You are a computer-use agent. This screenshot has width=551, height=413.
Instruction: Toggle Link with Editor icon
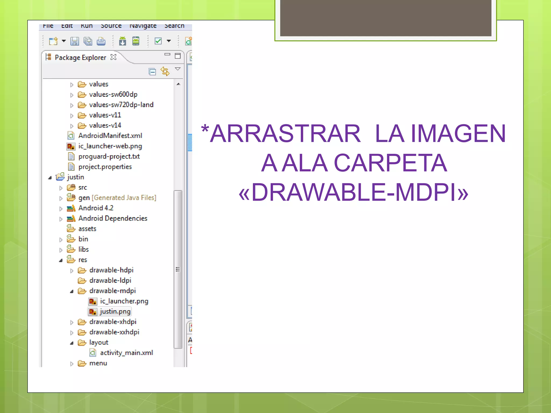165,72
